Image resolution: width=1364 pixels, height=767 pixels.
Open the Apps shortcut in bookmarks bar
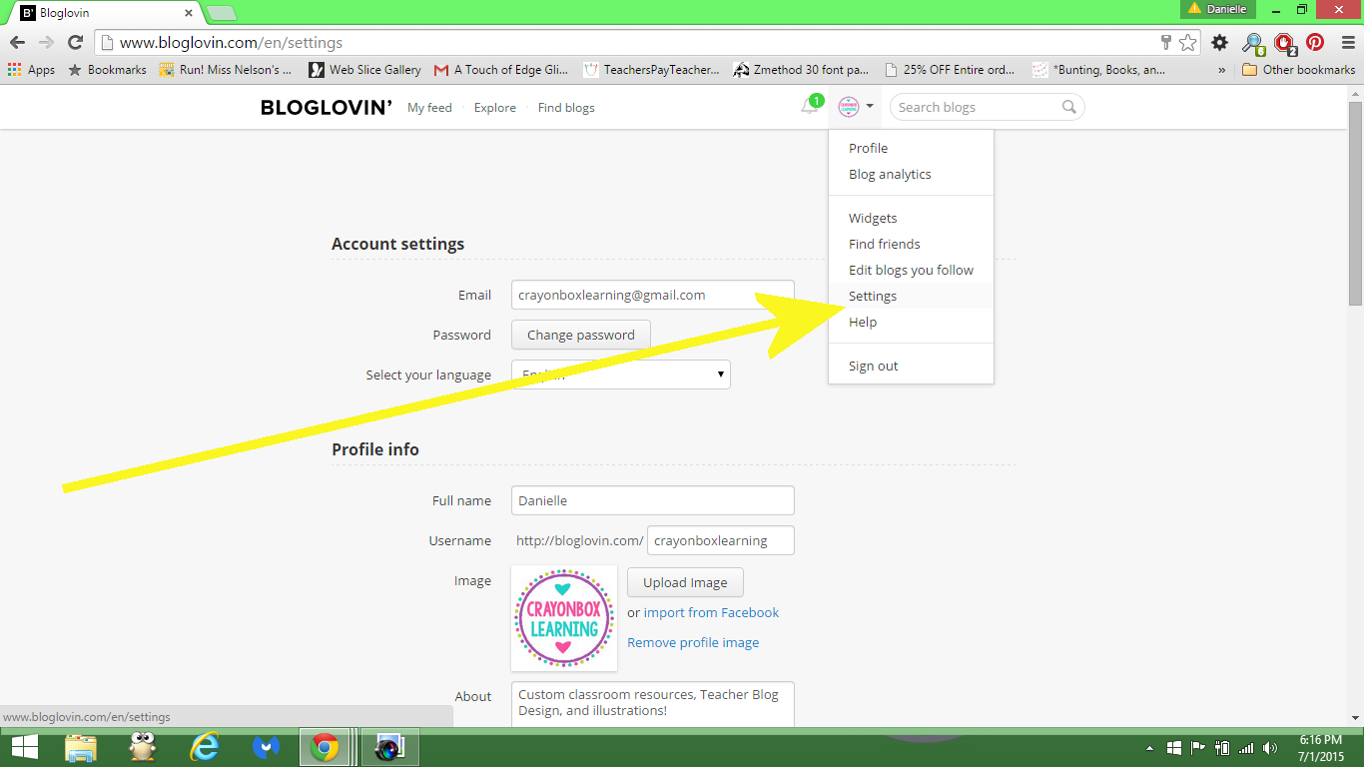coord(31,70)
